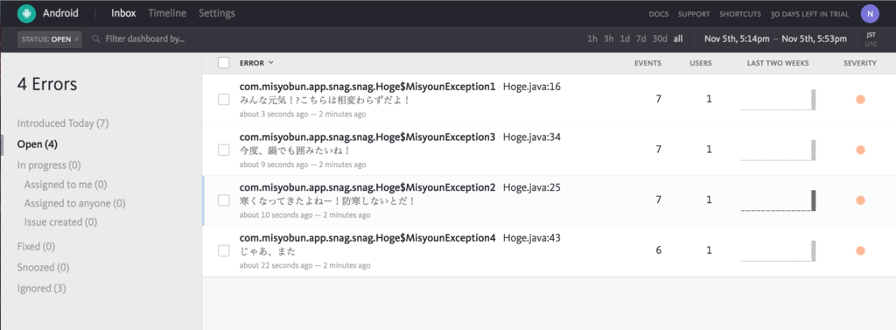Click message じゃあ、また
The height and width of the screenshot is (330, 896).
click(268, 251)
